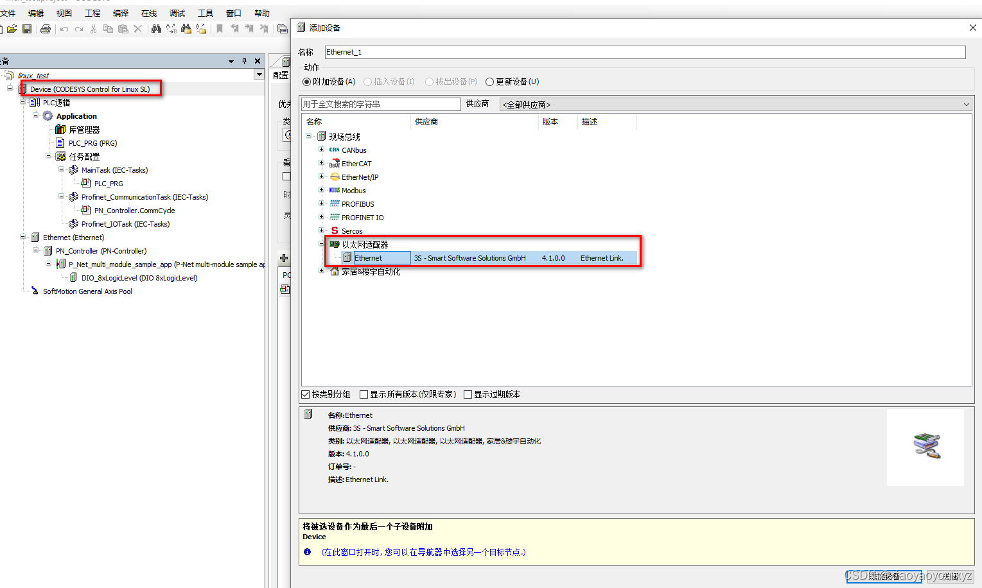This screenshot has width=982, height=588.
Task: Collapse the Application node in device tree
Action: 36,116
